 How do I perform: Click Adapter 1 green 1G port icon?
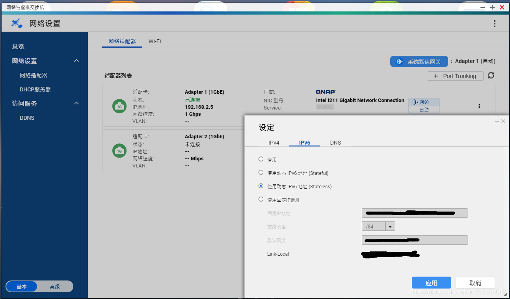pyautogui.click(x=119, y=106)
